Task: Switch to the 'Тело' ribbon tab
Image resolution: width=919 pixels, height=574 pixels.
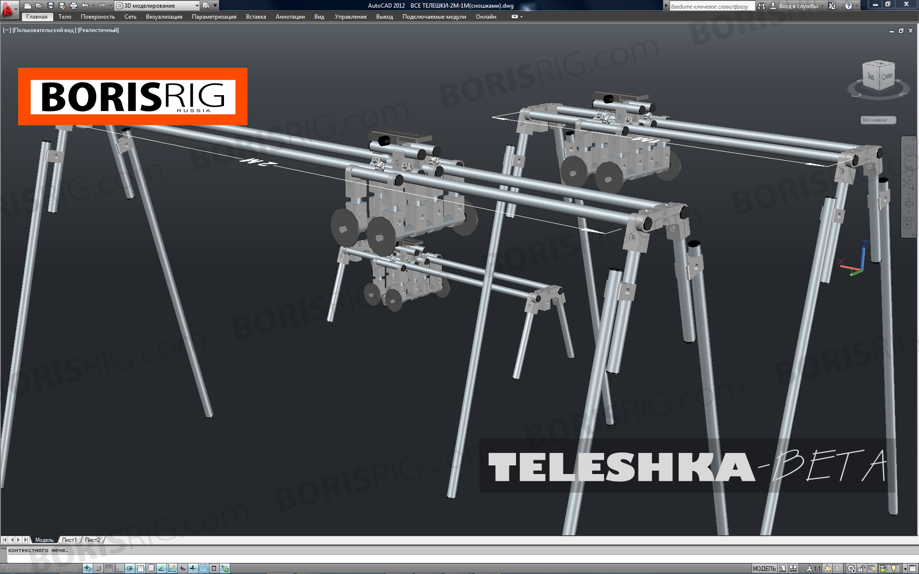Action: [x=65, y=17]
